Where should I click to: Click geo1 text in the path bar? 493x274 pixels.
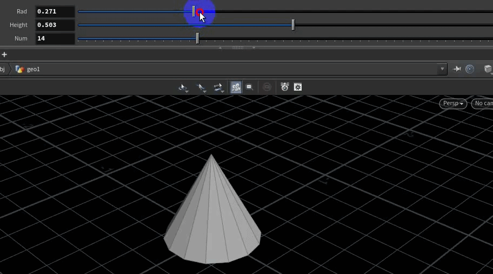34,69
